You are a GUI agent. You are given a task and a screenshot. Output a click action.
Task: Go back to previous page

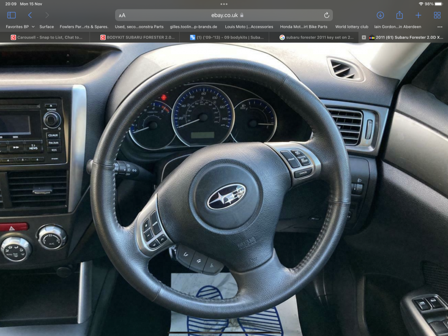(30, 15)
